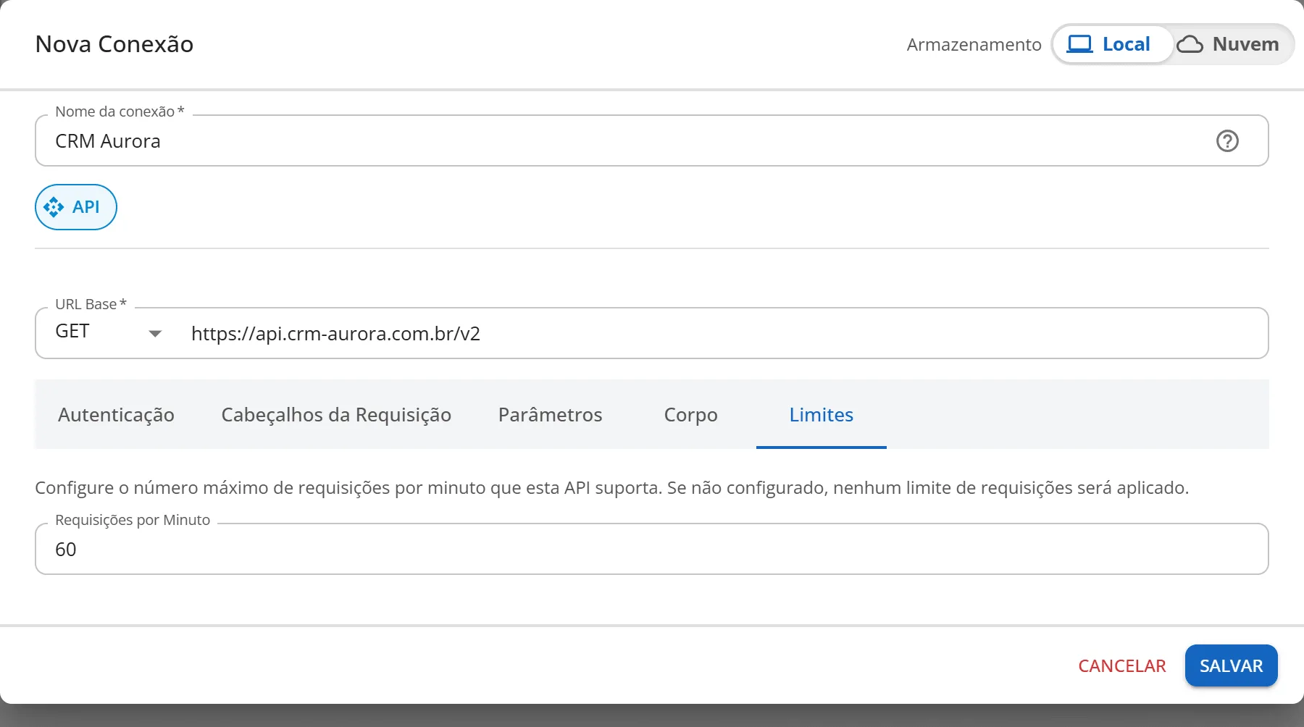Click the help question-mark icon
This screenshot has width=1304, height=727.
pos(1227,140)
